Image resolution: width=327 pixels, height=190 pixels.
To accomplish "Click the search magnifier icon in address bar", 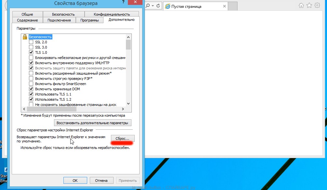I will point(148,6).
